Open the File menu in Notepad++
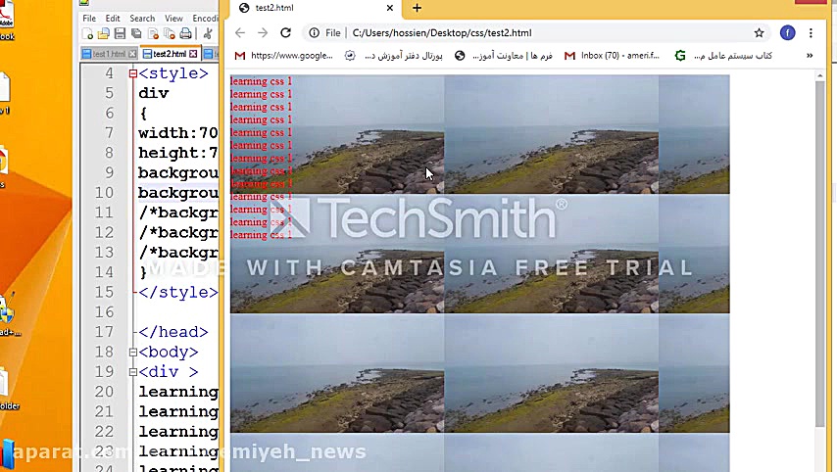Image resolution: width=837 pixels, height=472 pixels. [x=89, y=19]
